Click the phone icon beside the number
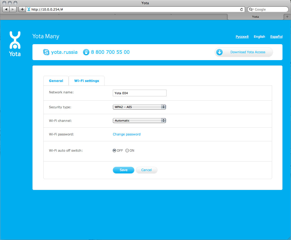 86,52
